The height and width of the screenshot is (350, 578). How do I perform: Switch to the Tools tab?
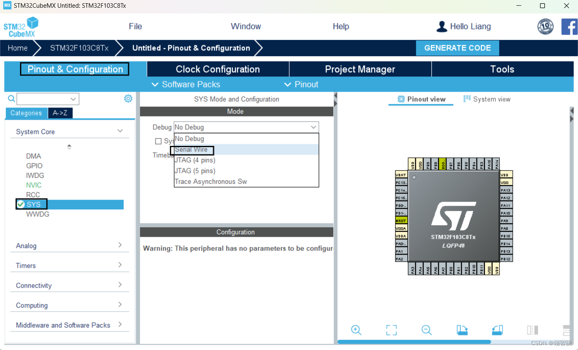[x=502, y=69]
